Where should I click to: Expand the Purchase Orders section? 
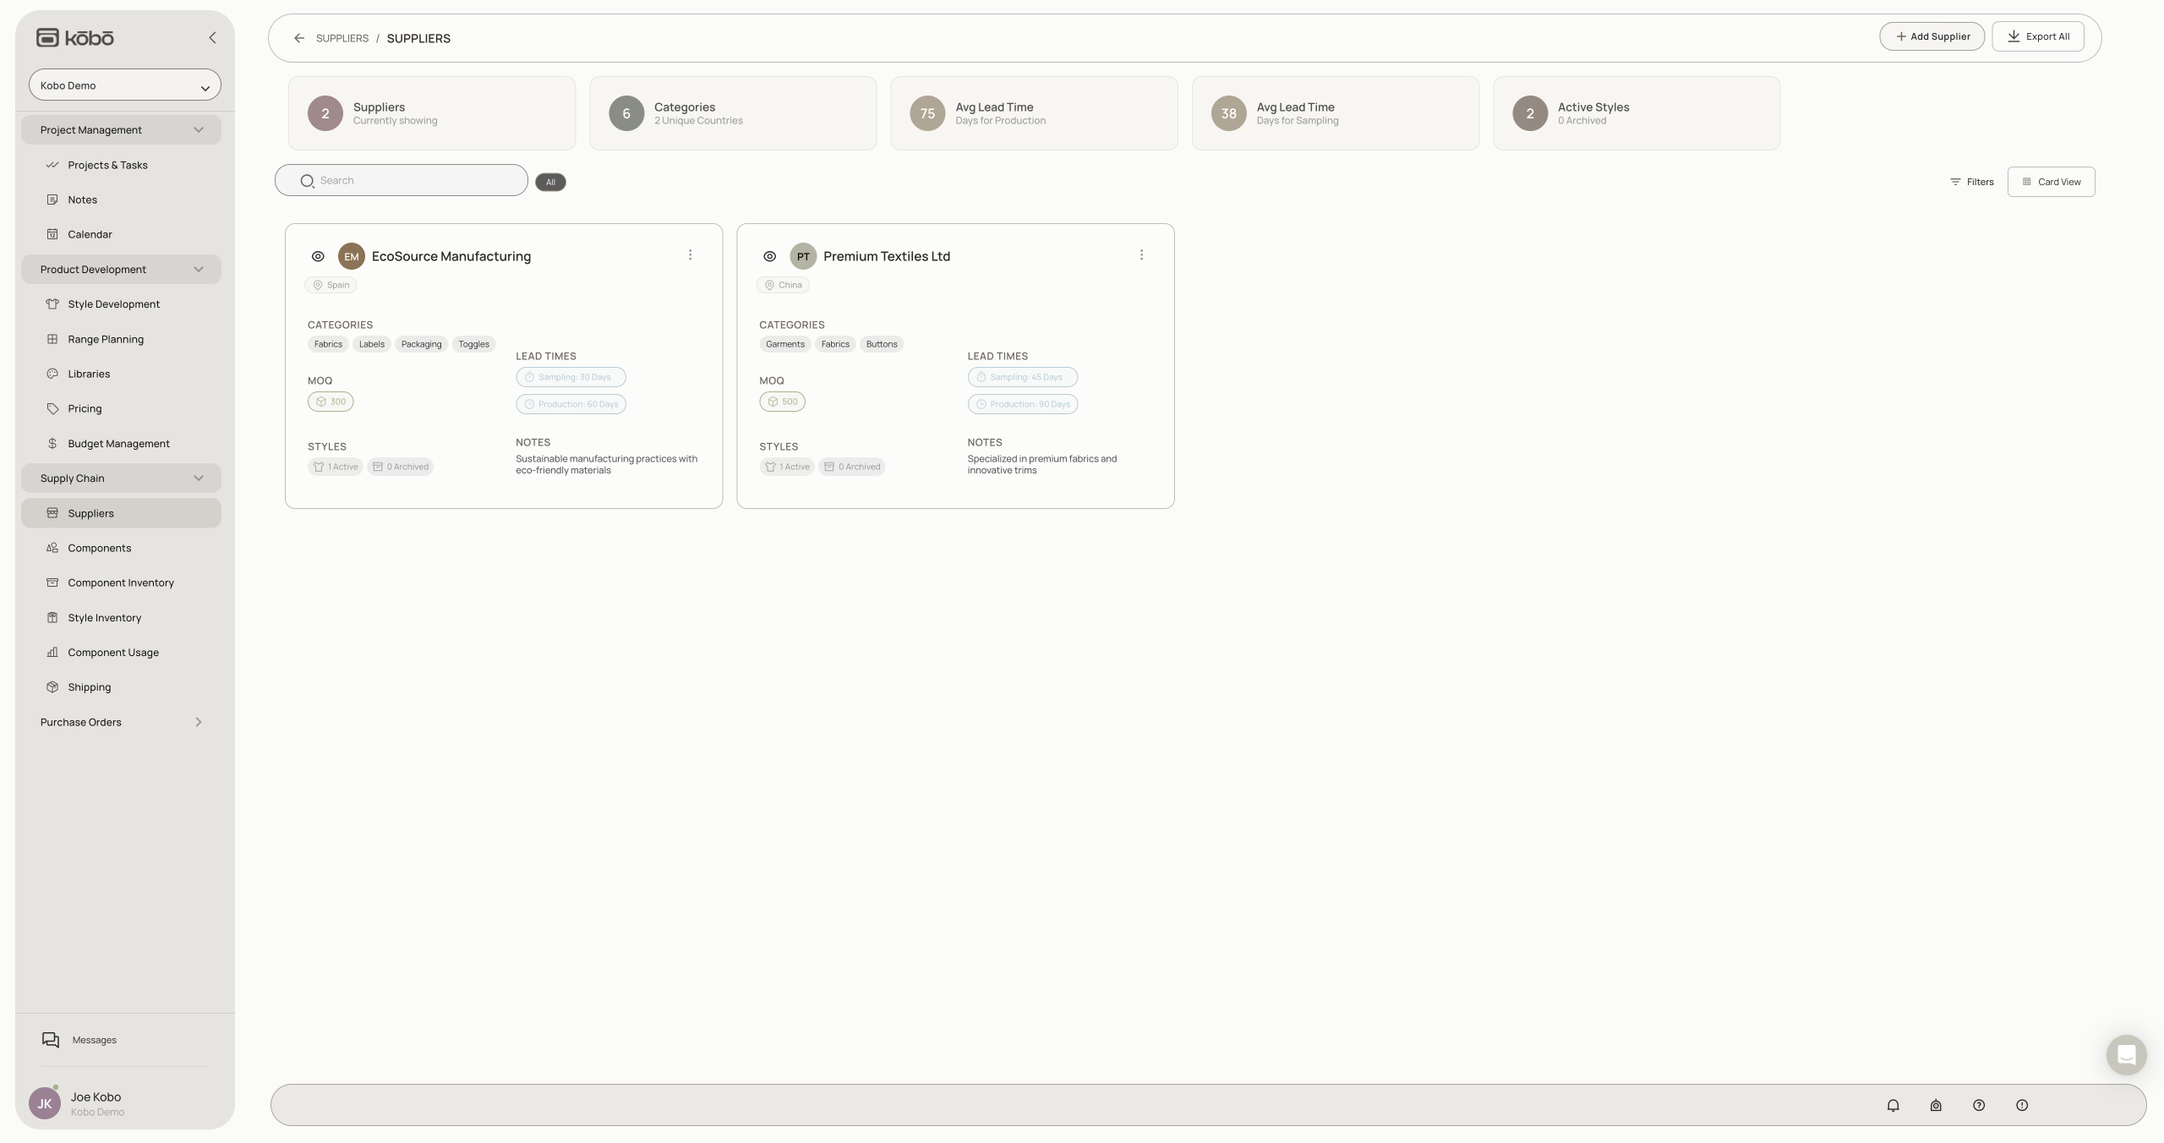pyautogui.click(x=121, y=722)
